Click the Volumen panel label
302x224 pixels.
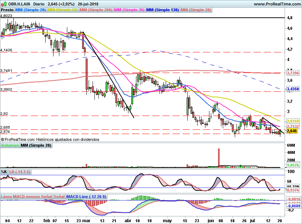tap(10, 145)
